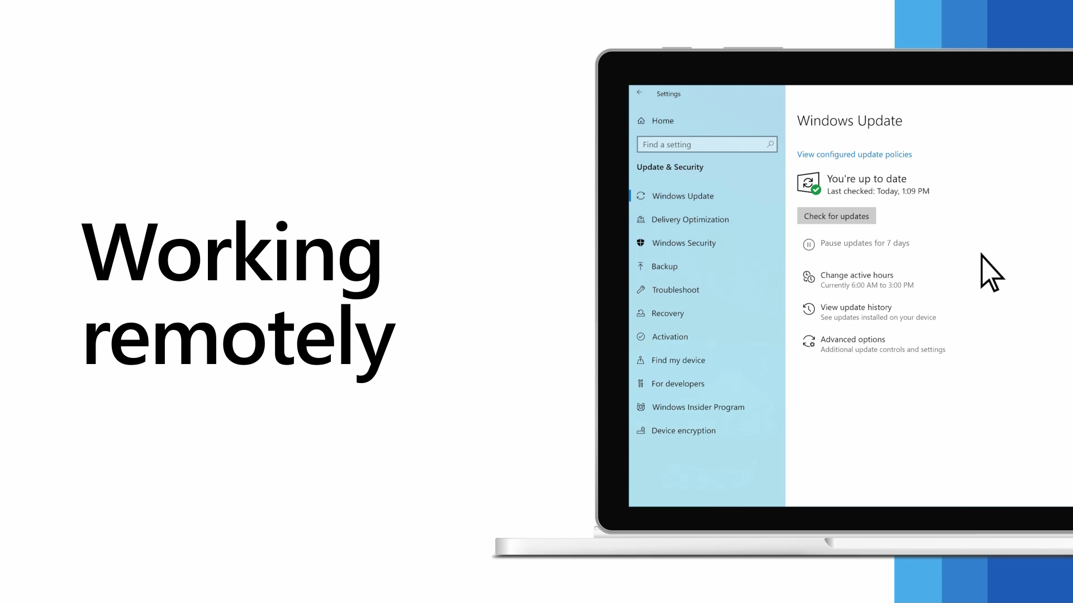Image resolution: width=1073 pixels, height=603 pixels.
Task: Select Update & Security menu section
Action: tap(670, 166)
